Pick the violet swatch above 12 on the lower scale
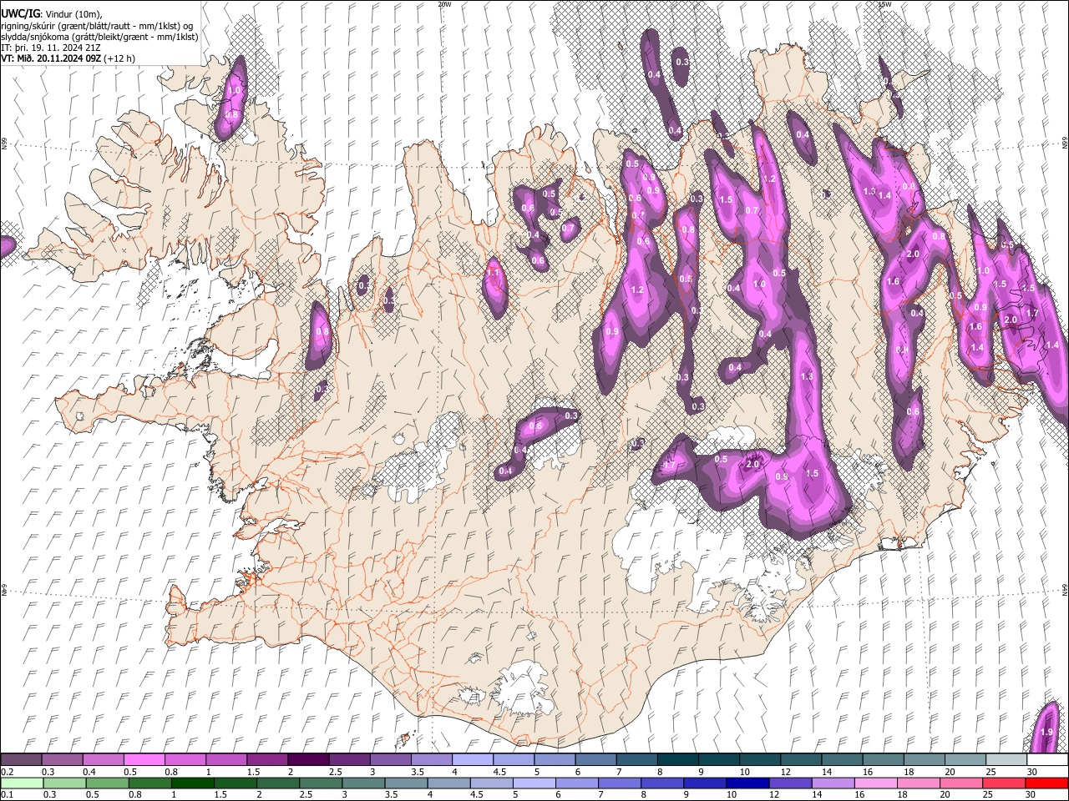Viewport: 1069px width, 801px height. click(x=791, y=783)
